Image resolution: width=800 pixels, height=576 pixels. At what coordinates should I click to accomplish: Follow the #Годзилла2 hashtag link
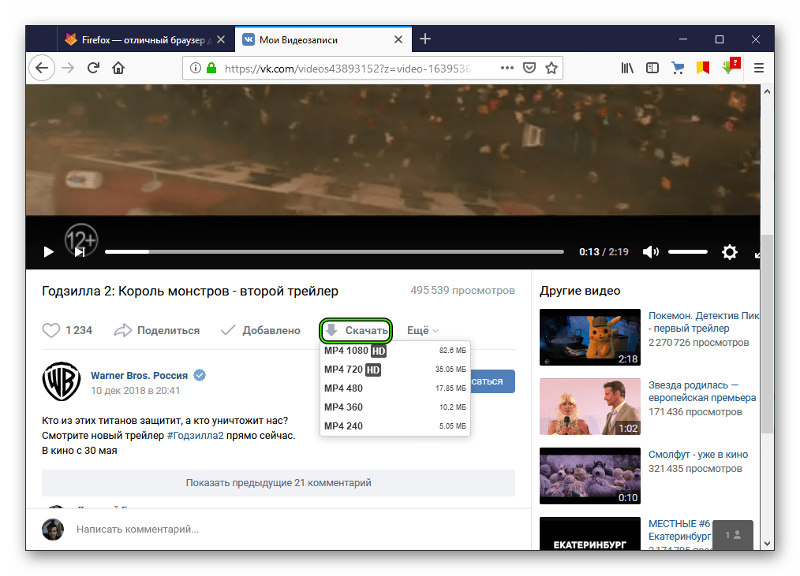[196, 435]
